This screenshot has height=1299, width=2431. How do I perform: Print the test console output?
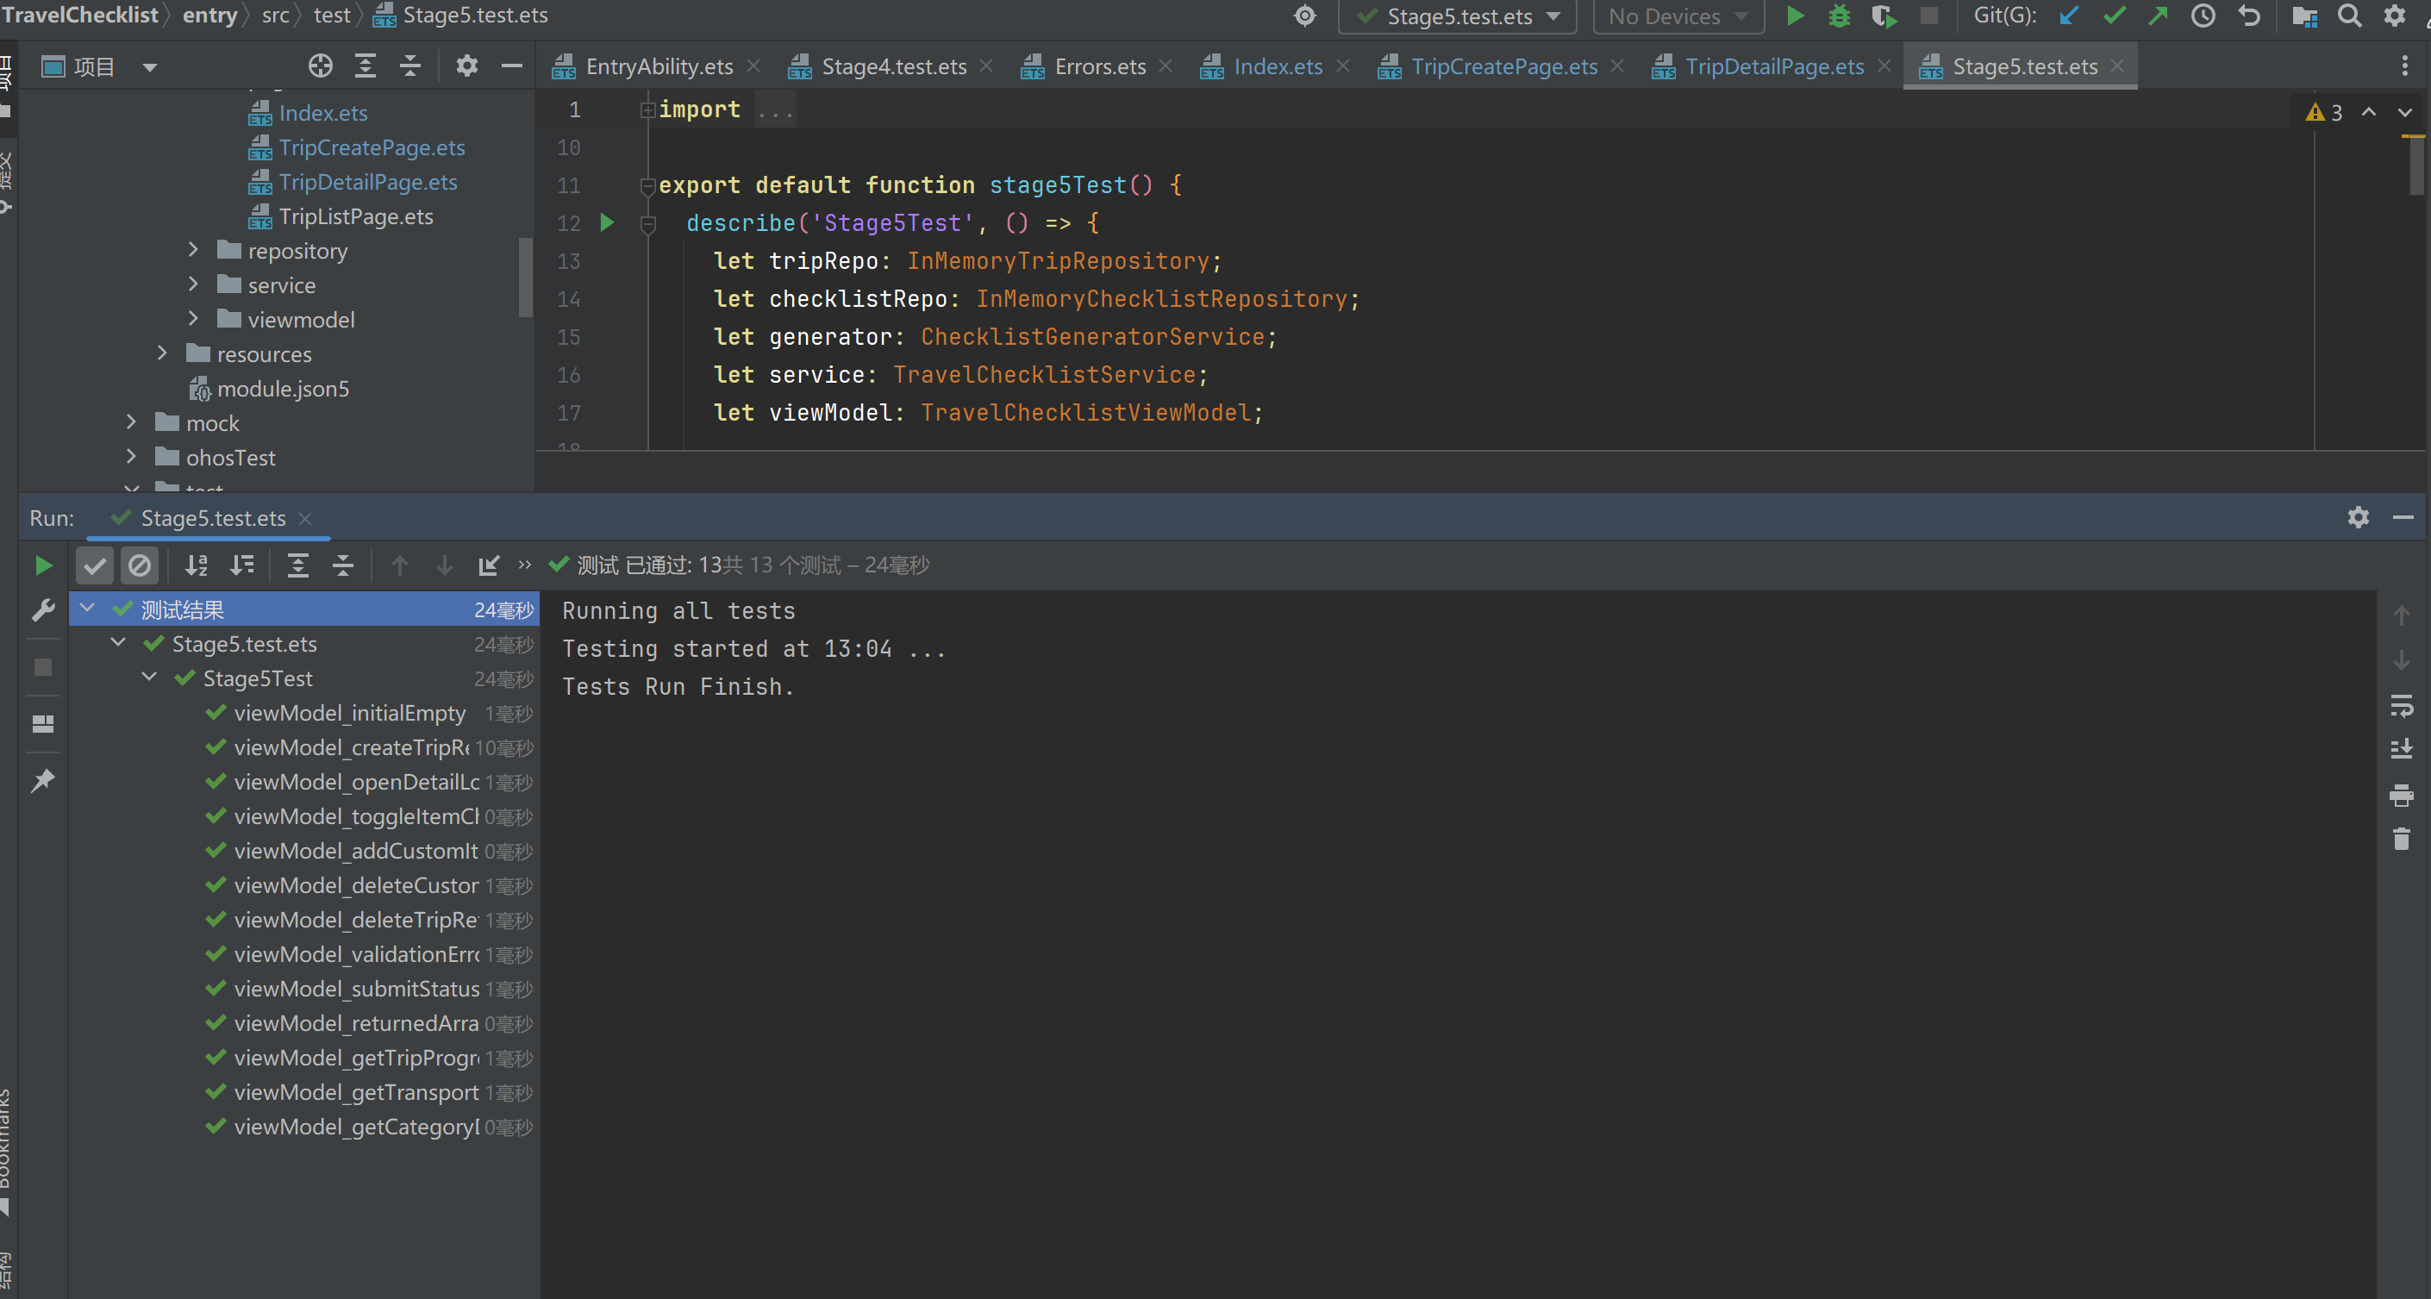point(2402,796)
